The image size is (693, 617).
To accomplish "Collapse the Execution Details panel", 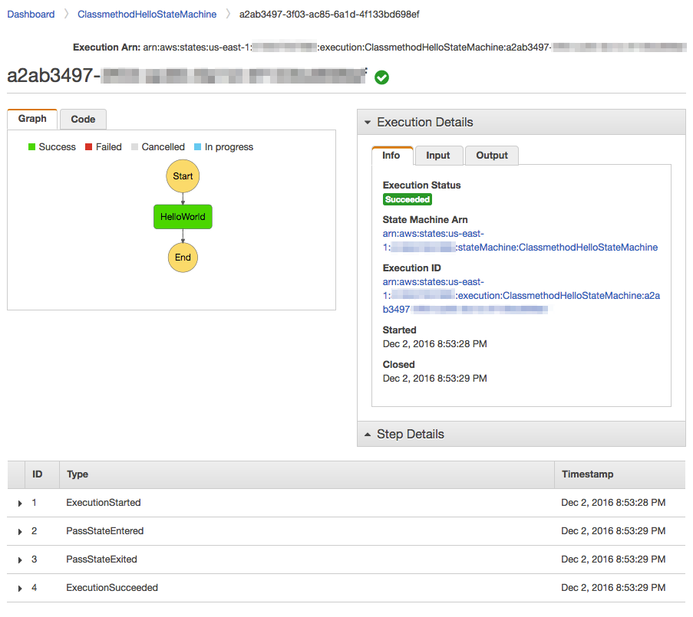I will click(367, 122).
